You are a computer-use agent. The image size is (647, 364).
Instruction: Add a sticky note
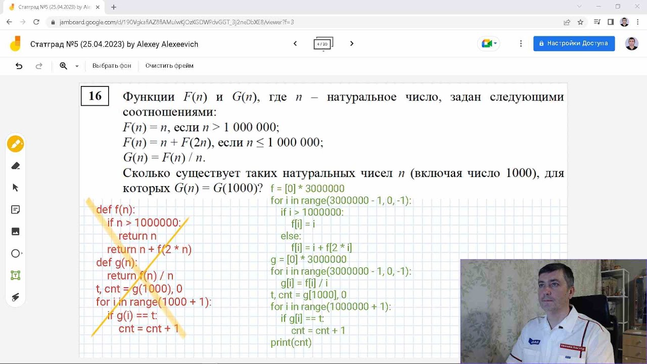tap(16, 210)
